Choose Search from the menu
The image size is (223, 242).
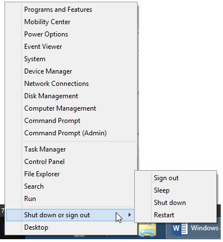(34, 186)
